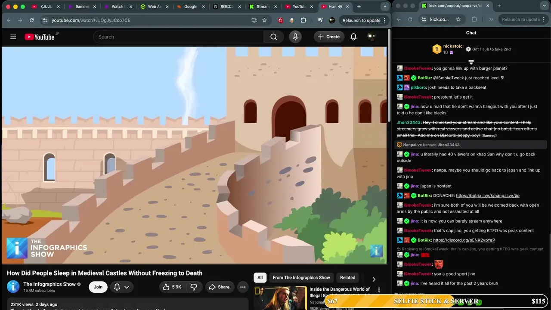Click the Create button
The image size is (551, 310).
pyautogui.click(x=329, y=37)
